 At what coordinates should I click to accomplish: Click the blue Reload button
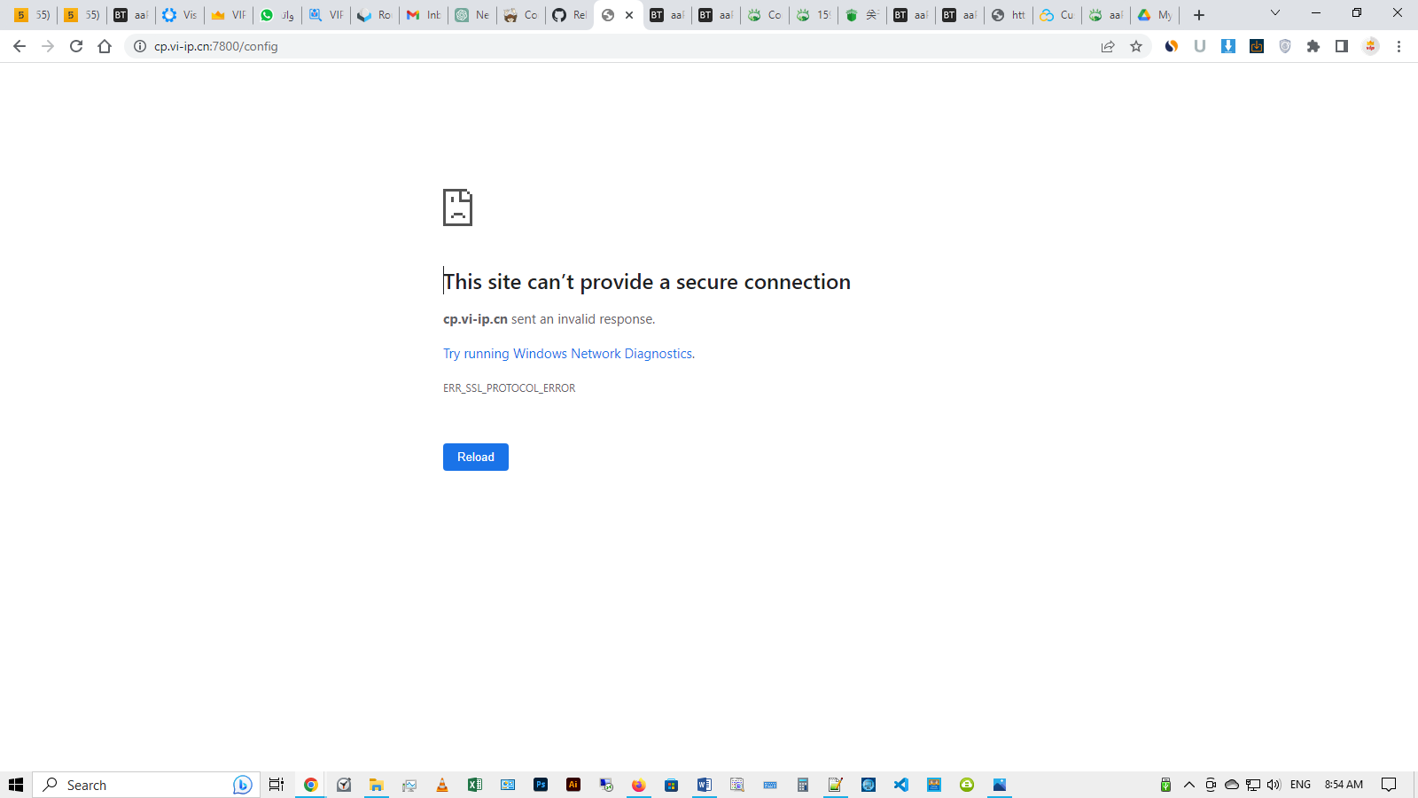click(476, 457)
